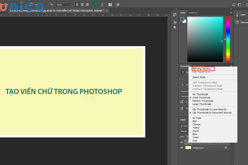Toggle visibility of the Background layer
Viewport: 248px width, 165px height.
181,148
